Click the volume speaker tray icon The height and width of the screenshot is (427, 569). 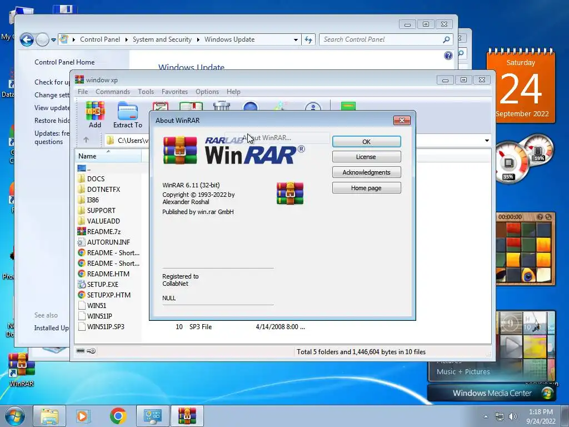click(x=512, y=416)
